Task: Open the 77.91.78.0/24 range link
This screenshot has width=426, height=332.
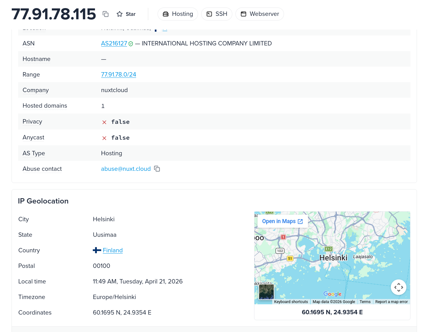Action: click(118, 75)
